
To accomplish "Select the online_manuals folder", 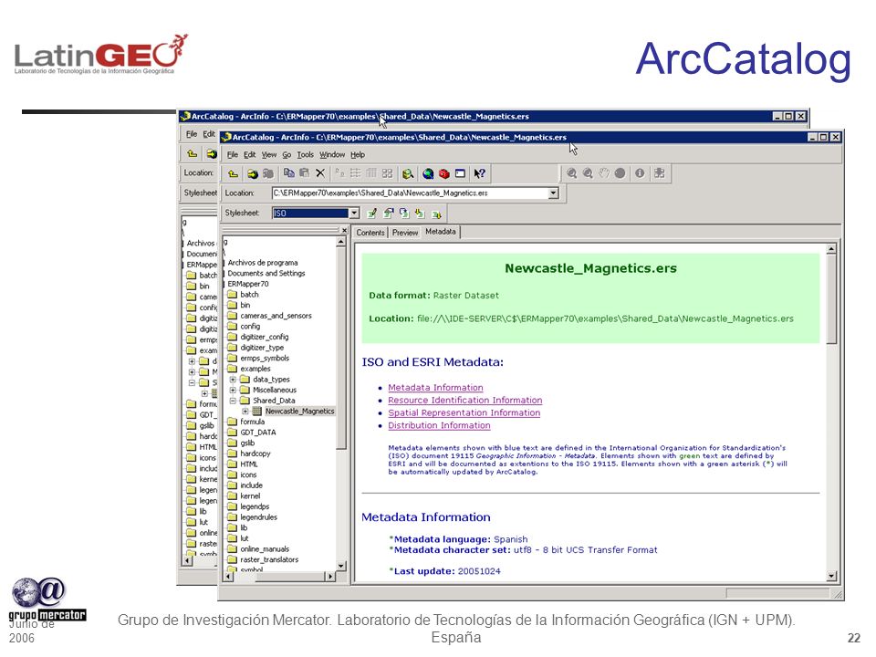I will point(265,549).
